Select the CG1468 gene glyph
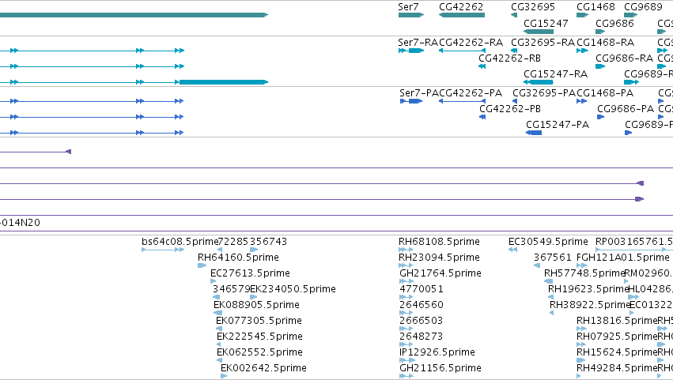 [x=582, y=15]
